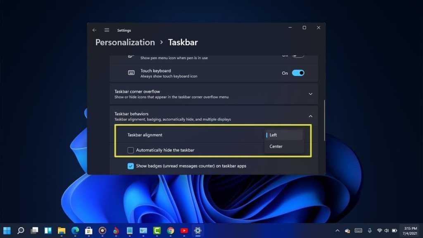This screenshot has height=238, width=423.
Task: Open Widgets panel from taskbar
Action: click(x=48, y=231)
